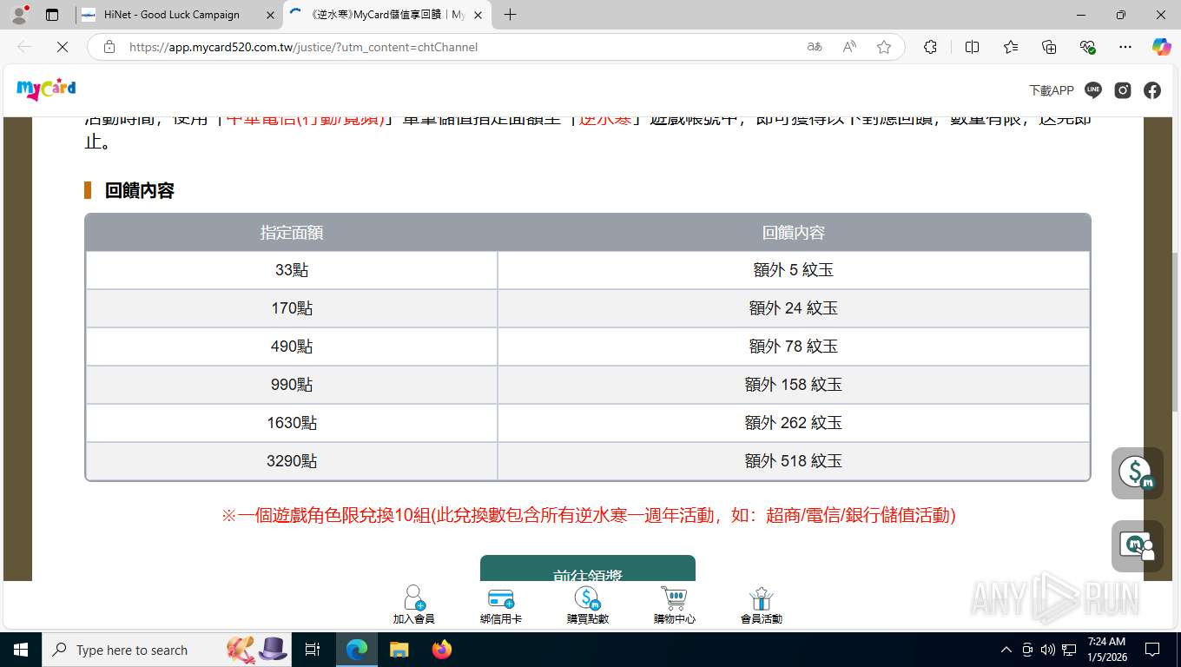
Task: Click the floating customer service button
Action: pyautogui.click(x=1138, y=546)
